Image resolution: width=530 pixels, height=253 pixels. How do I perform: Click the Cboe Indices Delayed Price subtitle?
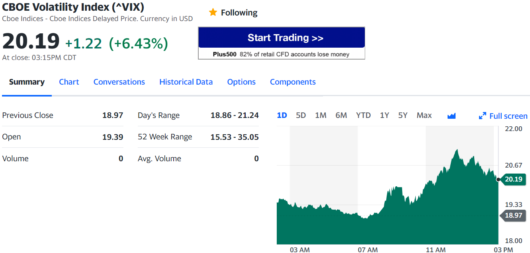pos(98,18)
